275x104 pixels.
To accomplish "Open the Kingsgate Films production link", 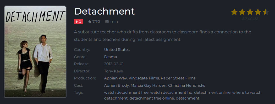I will [144, 78].
